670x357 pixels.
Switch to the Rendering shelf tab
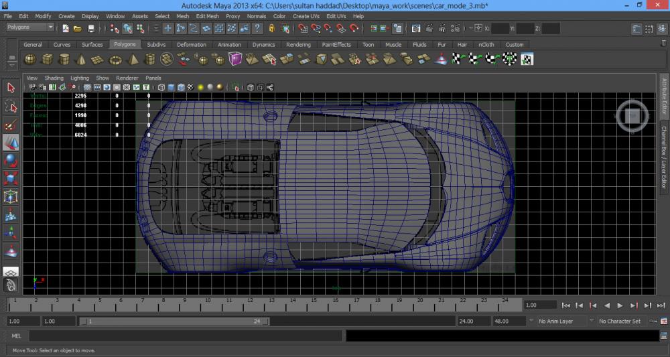298,45
